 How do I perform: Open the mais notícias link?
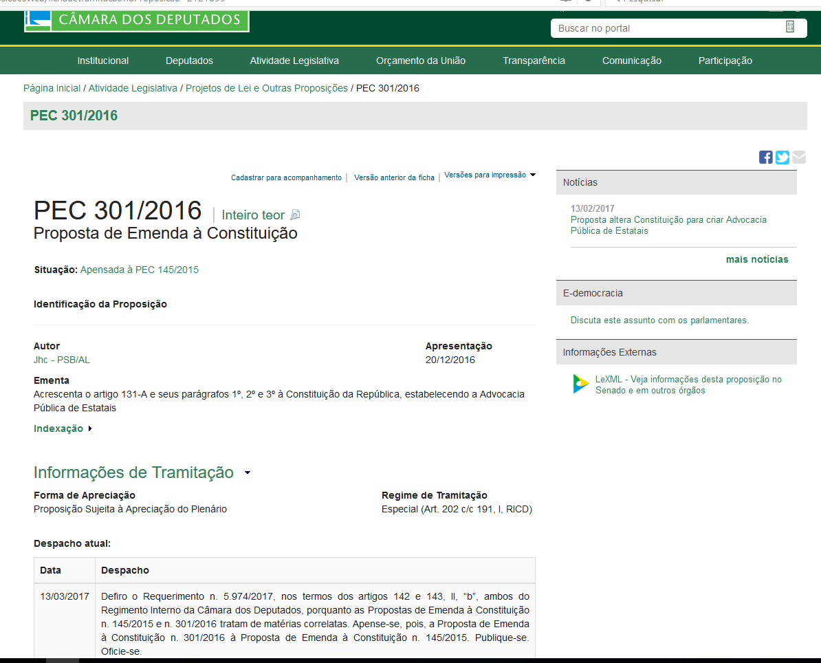point(756,259)
